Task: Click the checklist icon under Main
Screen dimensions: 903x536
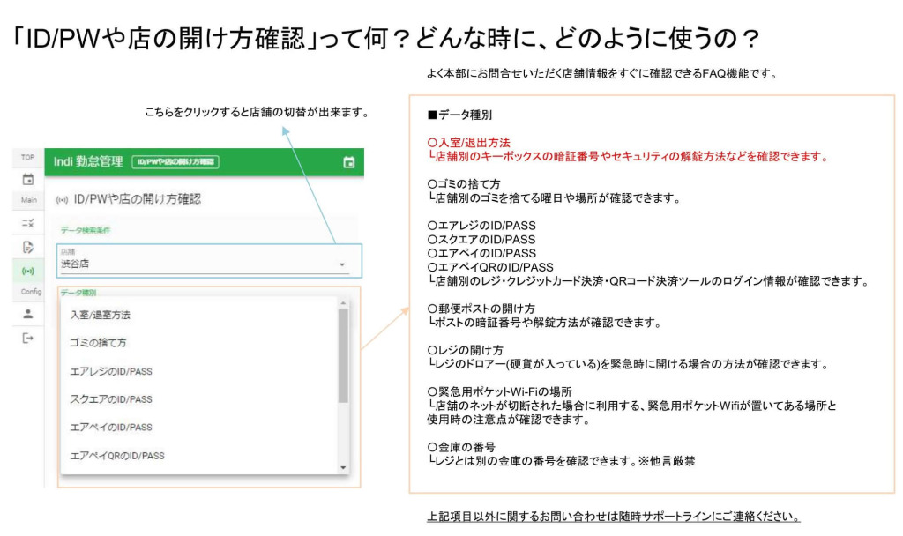Action: (27, 225)
